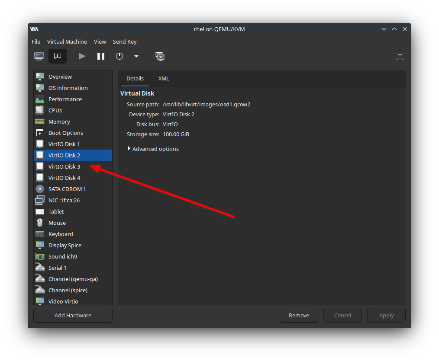Click the Run virtual machine play icon
439x361 pixels.
(82, 56)
